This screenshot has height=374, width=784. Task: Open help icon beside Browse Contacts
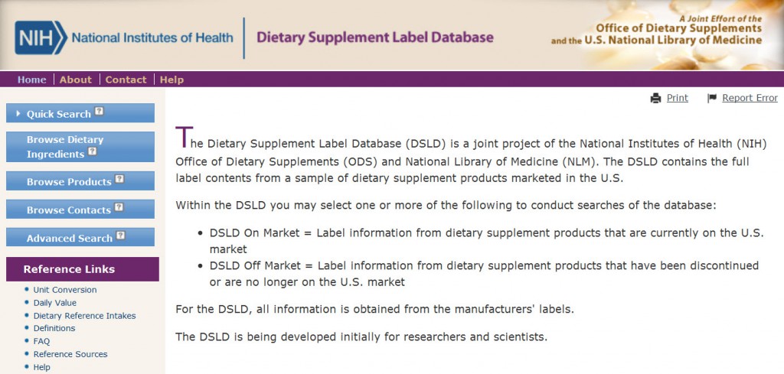click(119, 207)
